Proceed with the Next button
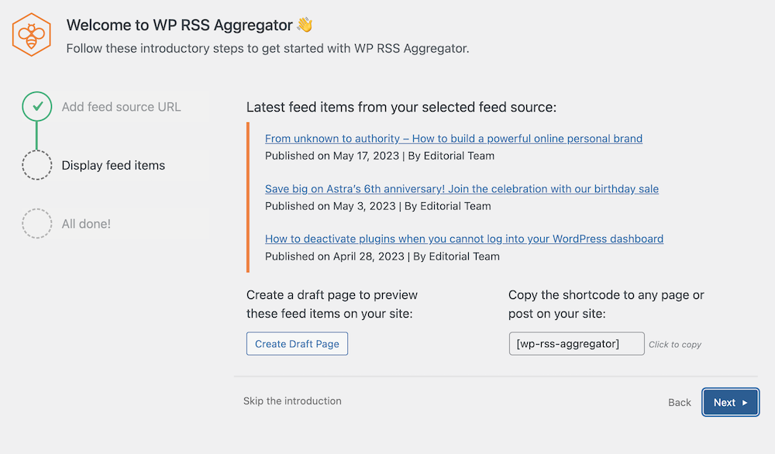This screenshot has width=775, height=454. click(x=731, y=403)
